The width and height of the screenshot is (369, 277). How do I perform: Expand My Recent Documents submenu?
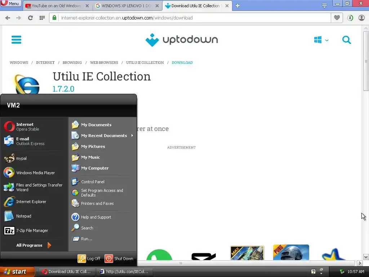click(x=102, y=136)
